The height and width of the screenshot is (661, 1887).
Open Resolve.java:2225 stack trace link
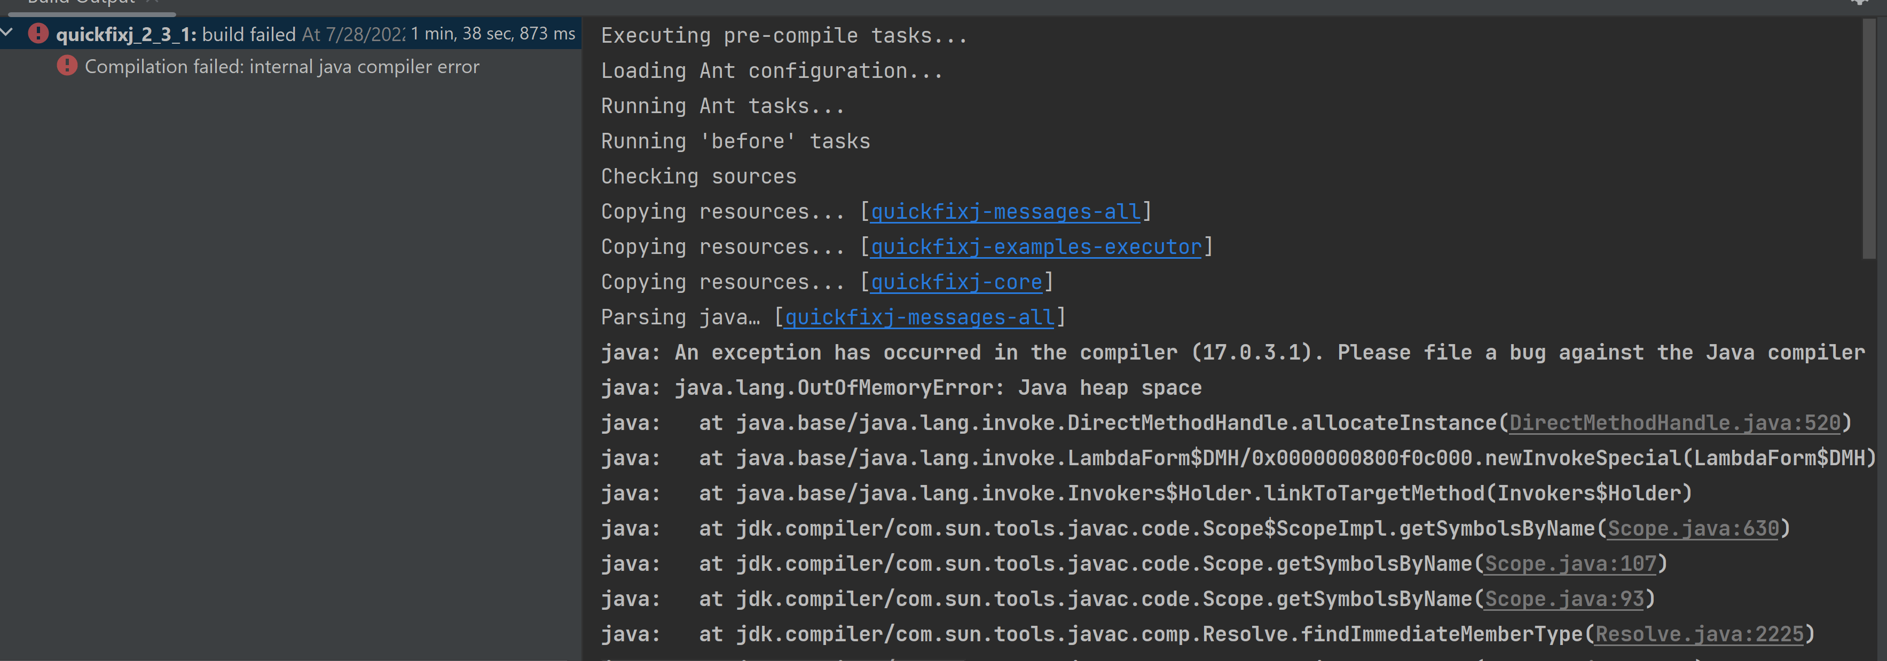(1699, 633)
